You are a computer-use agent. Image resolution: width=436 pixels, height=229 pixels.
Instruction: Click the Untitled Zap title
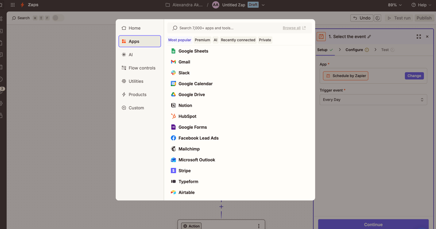click(x=234, y=5)
